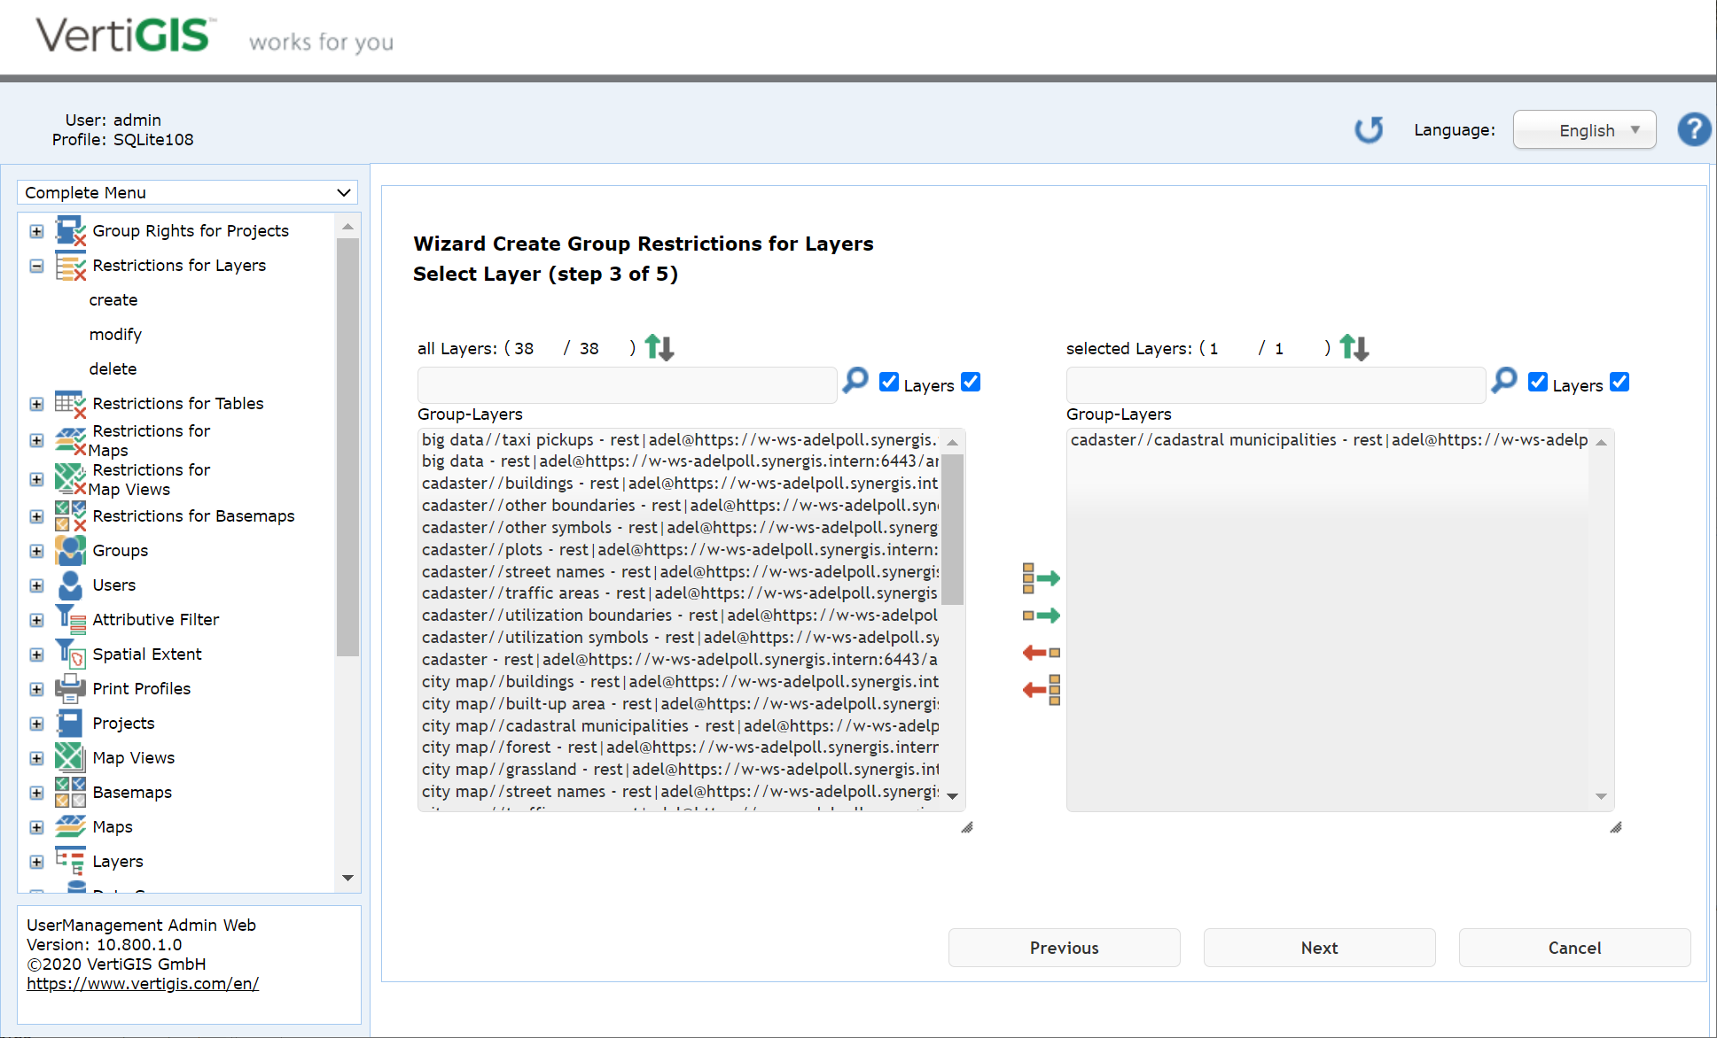Screen dimensions: 1717x1038
Task: Select modify under Restrictions for Layers
Action: click(x=115, y=334)
